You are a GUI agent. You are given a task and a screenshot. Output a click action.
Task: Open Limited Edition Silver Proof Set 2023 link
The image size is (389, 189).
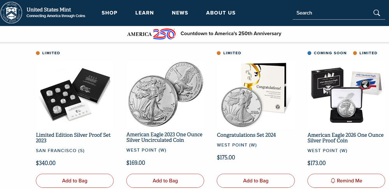coord(73,138)
